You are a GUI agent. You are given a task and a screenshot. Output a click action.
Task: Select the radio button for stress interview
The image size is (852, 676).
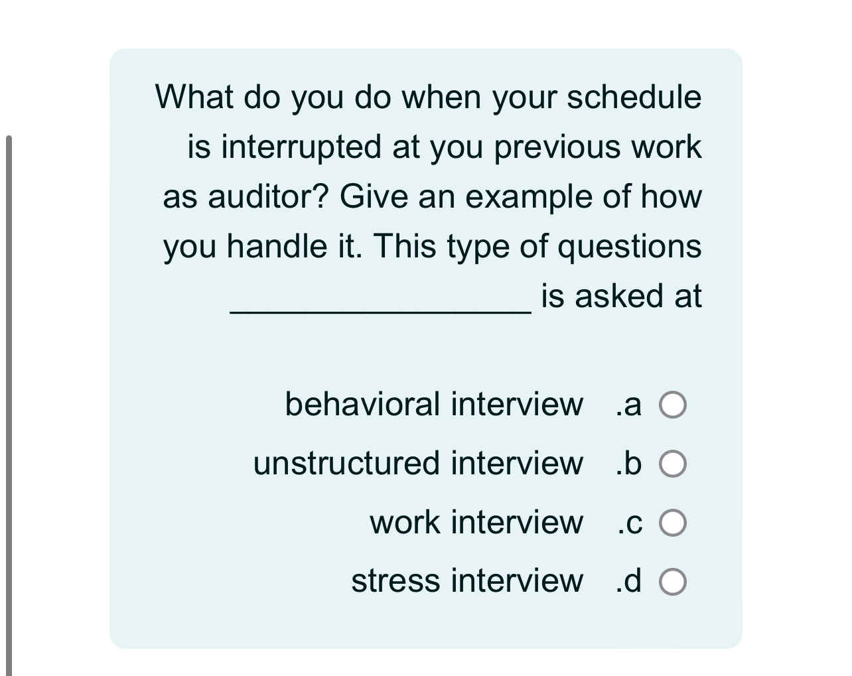tap(672, 581)
